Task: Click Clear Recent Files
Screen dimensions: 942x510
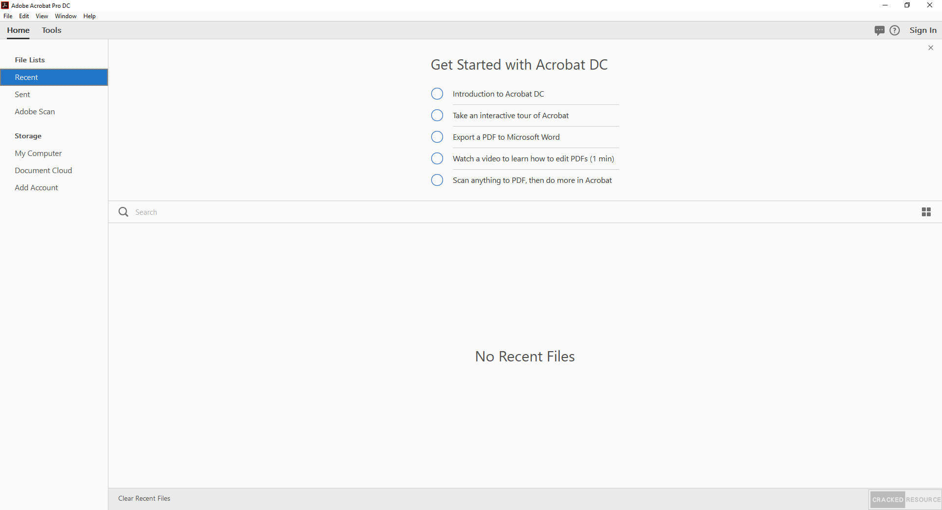Action: (x=144, y=498)
